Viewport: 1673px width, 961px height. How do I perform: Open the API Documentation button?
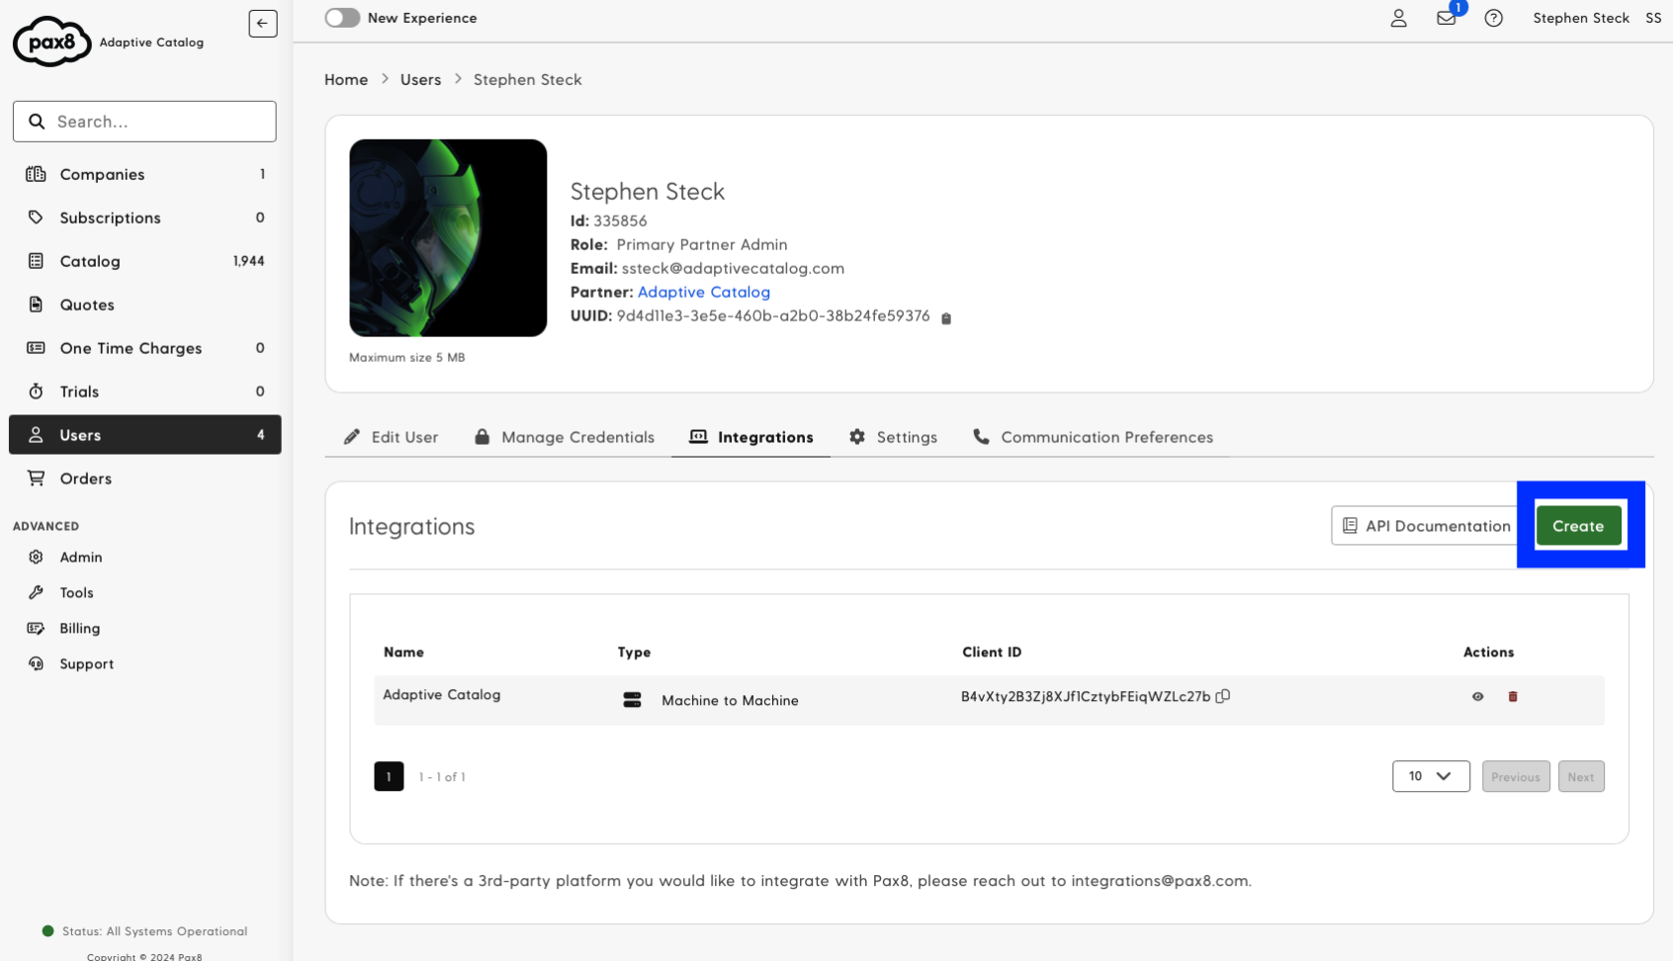(1426, 526)
